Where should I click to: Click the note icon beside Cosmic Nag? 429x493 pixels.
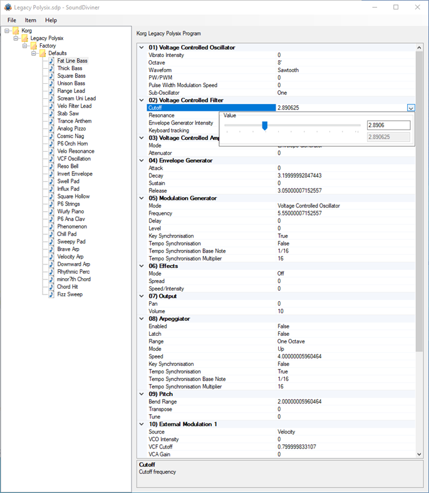(51, 136)
